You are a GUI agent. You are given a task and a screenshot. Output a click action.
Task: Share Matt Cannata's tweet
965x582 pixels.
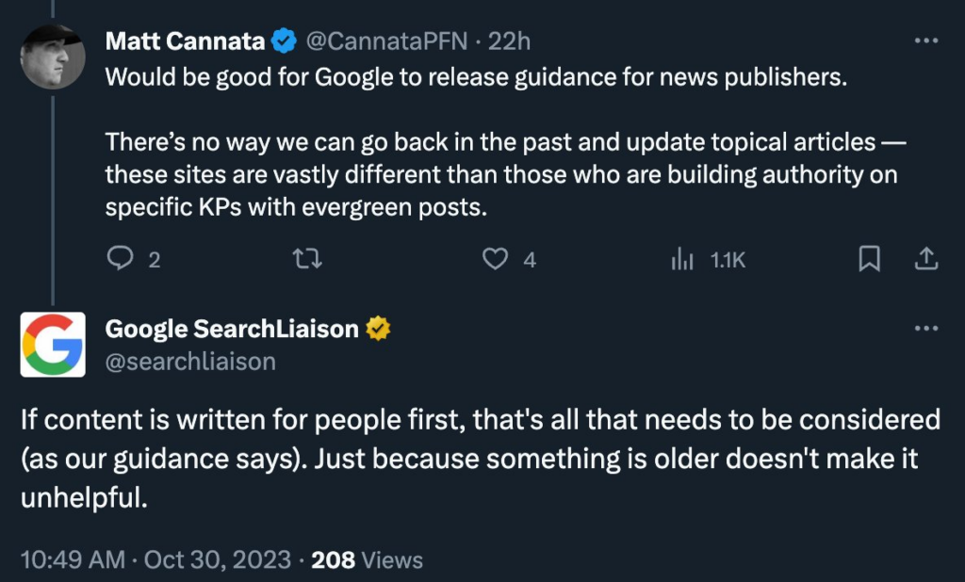pyautogui.click(x=926, y=259)
